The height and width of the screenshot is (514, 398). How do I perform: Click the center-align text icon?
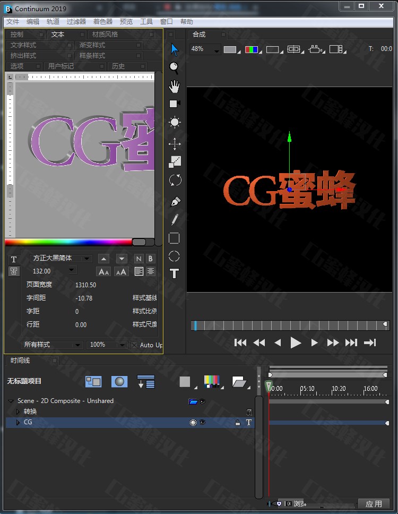click(x=151, y=271)
